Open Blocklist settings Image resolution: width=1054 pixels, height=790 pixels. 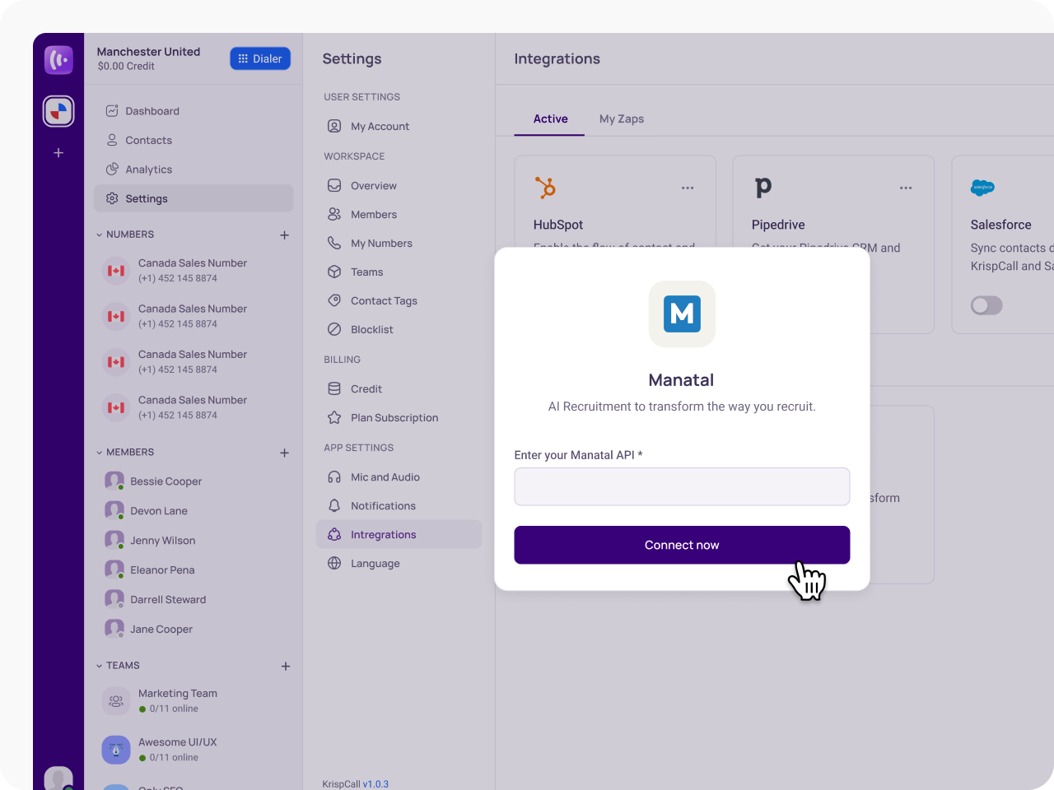point(399,330)
